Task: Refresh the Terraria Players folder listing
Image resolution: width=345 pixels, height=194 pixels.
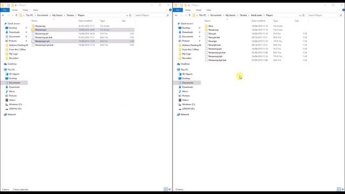Action: coord(130,15)
